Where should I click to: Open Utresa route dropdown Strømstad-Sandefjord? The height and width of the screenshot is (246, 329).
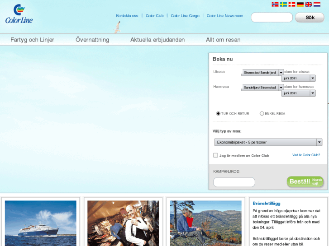[x=262, y=72]
